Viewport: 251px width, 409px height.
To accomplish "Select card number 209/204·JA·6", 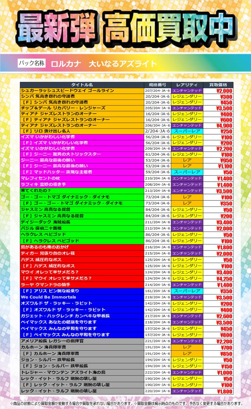I will [157, 149].
